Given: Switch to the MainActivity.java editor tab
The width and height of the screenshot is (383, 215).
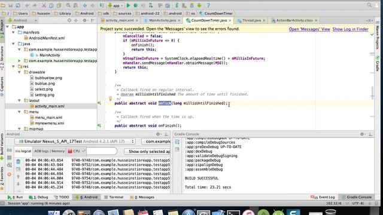Looking at the screenshot, I should tap(162, 20).
